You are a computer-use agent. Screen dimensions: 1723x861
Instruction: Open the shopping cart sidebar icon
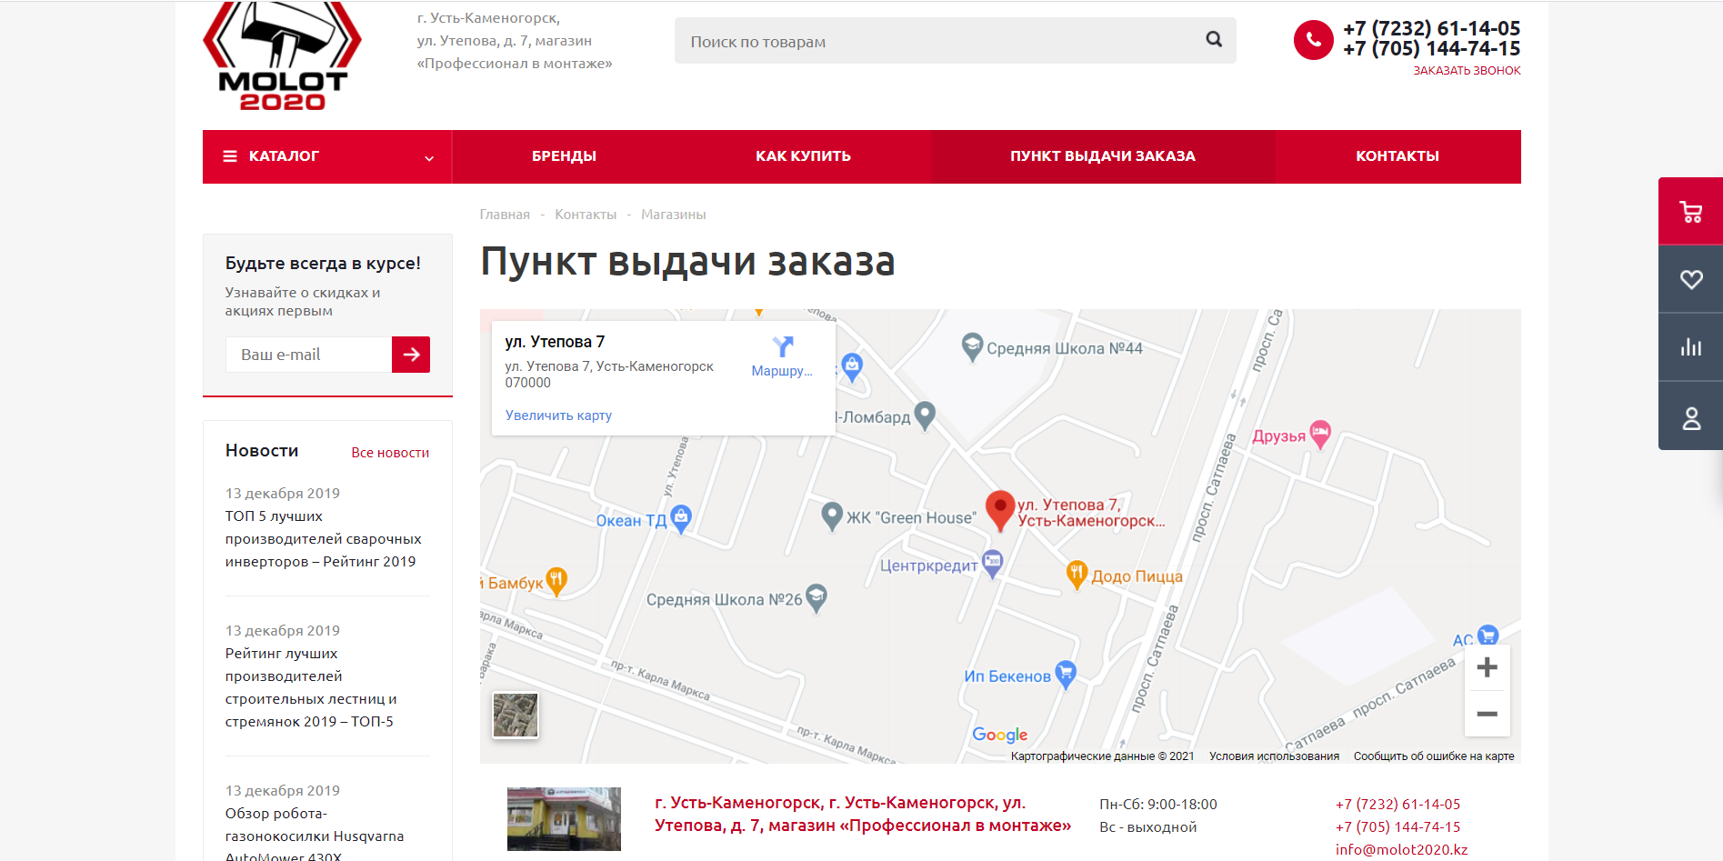click(x=1690, y=212)
